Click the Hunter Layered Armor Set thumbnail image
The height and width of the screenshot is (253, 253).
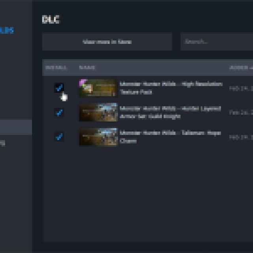pos(98,113)
